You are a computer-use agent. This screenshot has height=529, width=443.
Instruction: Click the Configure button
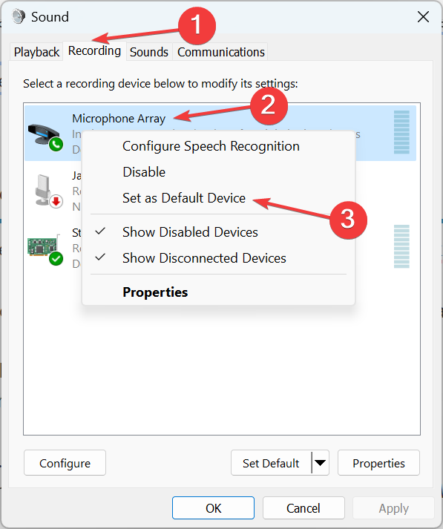[65, 463]
